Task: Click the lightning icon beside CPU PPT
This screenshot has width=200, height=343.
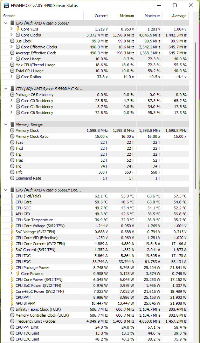Action: [12, 297]
